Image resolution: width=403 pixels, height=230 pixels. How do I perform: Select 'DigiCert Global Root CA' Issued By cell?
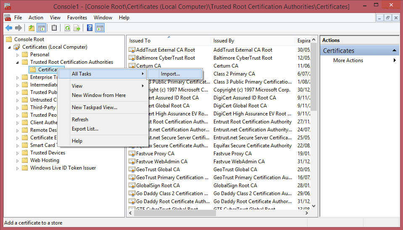pyautogui.click(x=240, y=106)
